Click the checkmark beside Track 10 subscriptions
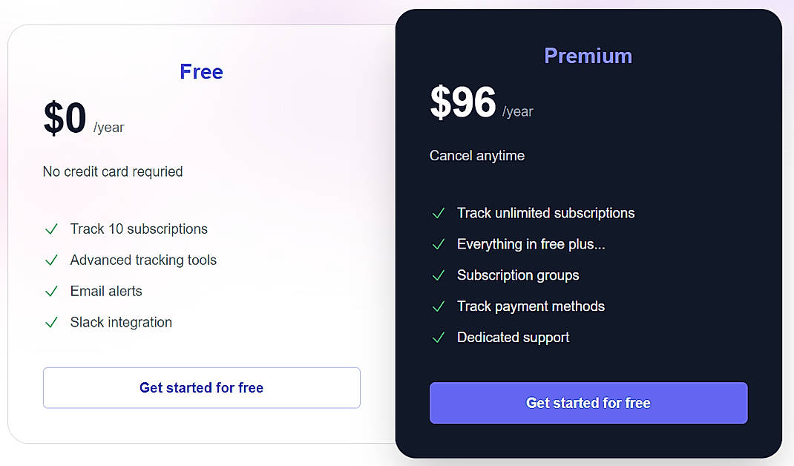Image resolution: width=794 pixels, height=466 pixels. pos(51,229)
